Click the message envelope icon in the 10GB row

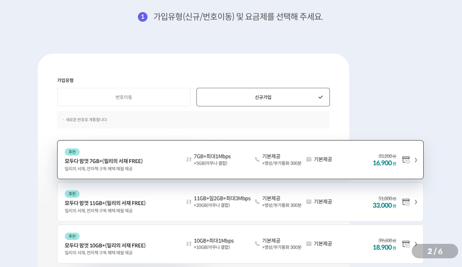[309, 244]
